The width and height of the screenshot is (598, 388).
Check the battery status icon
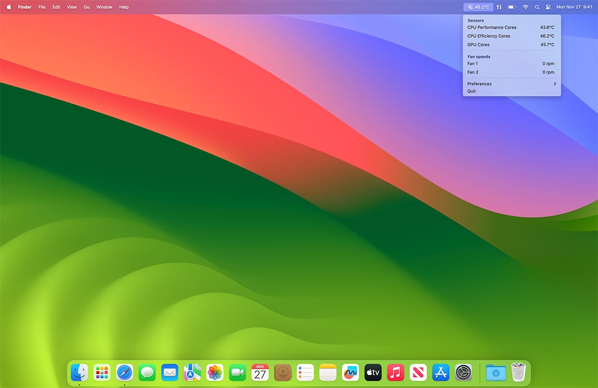(x=511, y=7)
